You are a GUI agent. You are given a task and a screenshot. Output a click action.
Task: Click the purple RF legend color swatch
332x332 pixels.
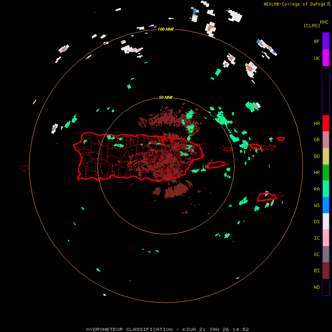click(x=326, y=41)
